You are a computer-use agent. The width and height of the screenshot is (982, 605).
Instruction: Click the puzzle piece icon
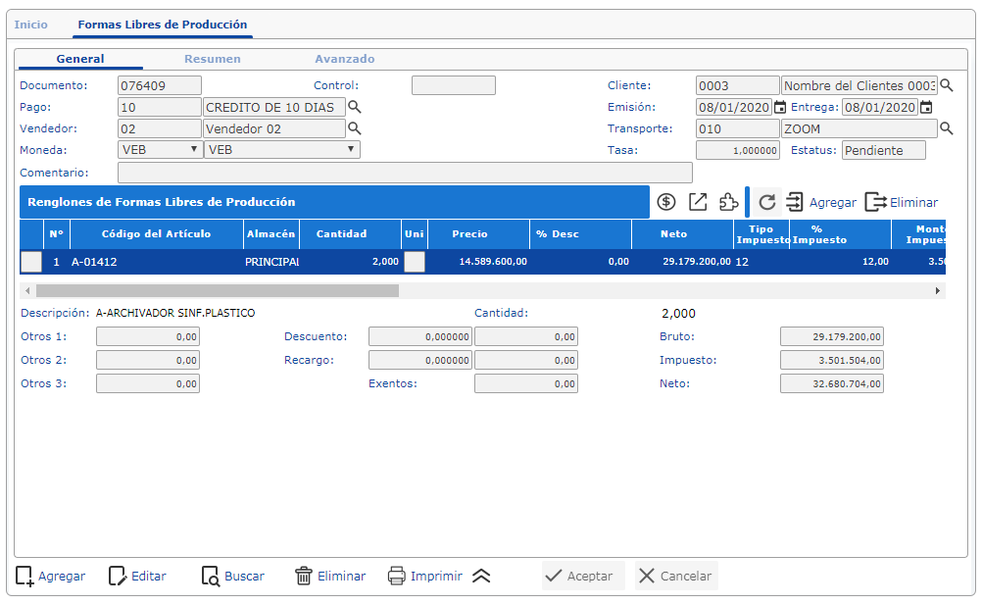[x=728, y=202]
